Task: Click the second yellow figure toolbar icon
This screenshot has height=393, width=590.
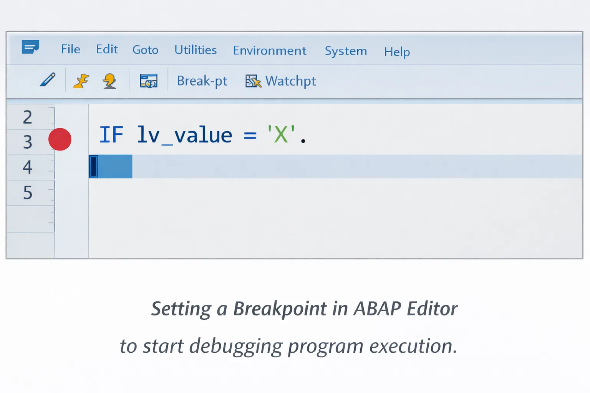Action: click(109, 80)
